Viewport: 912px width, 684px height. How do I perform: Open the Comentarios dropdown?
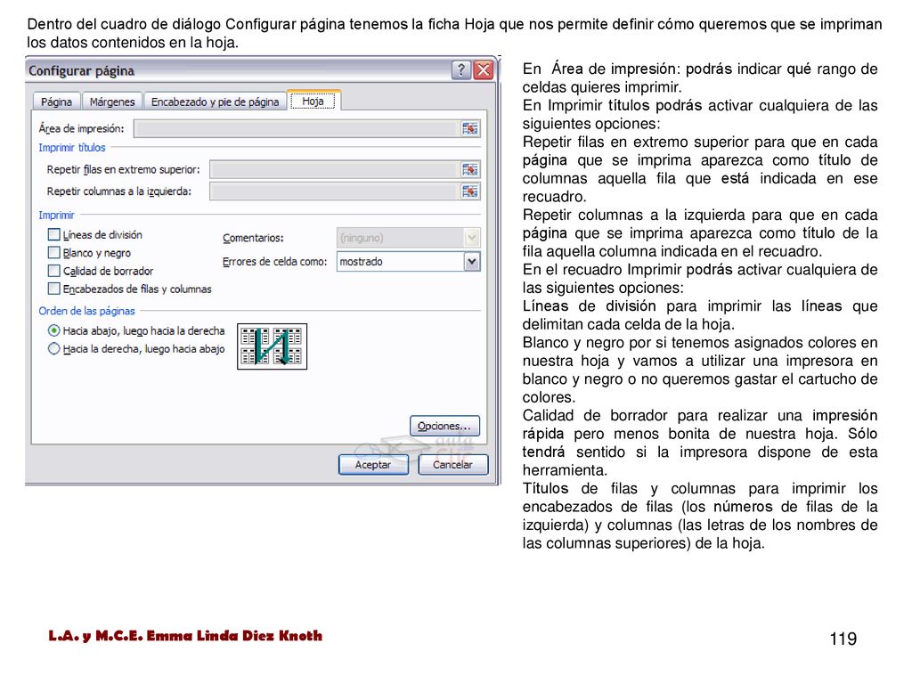(x=472, y=238)
